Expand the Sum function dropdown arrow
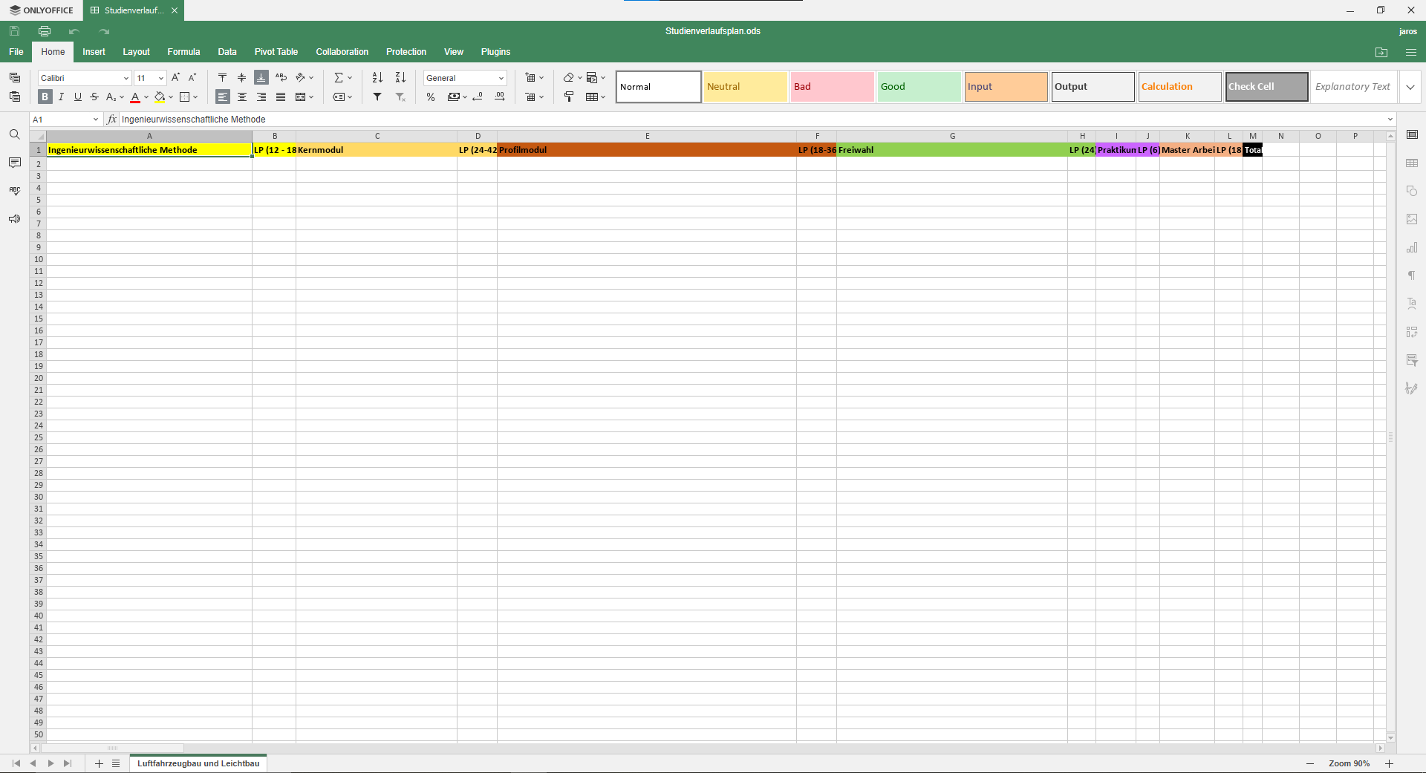Viewport: 1426px width, 773px height. point(350,77)
